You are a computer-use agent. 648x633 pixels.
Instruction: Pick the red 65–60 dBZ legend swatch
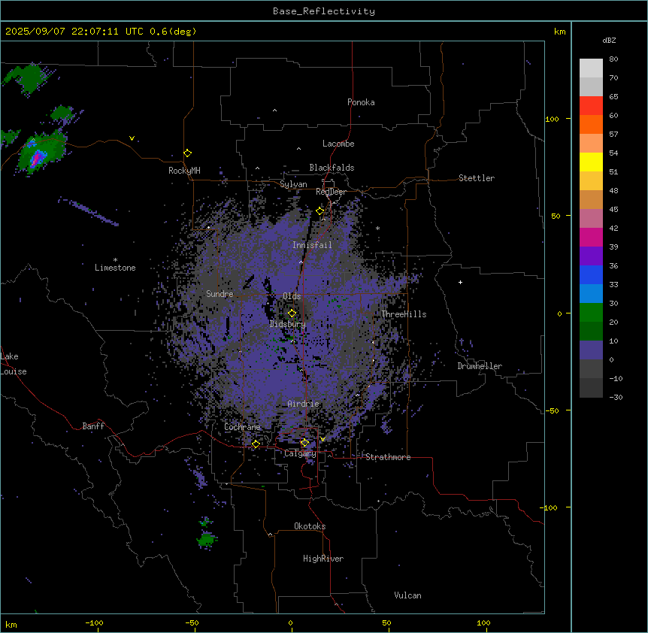coord(591,105)
